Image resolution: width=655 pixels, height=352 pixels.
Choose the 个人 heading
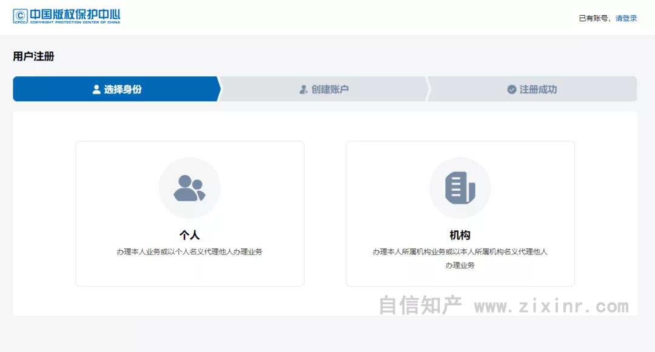(190, 235)
